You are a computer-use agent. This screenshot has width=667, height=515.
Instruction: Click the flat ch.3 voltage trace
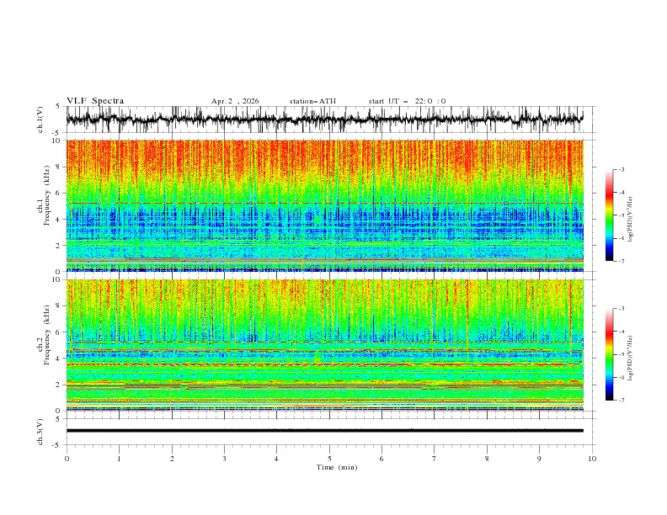[x=324, y=431]
